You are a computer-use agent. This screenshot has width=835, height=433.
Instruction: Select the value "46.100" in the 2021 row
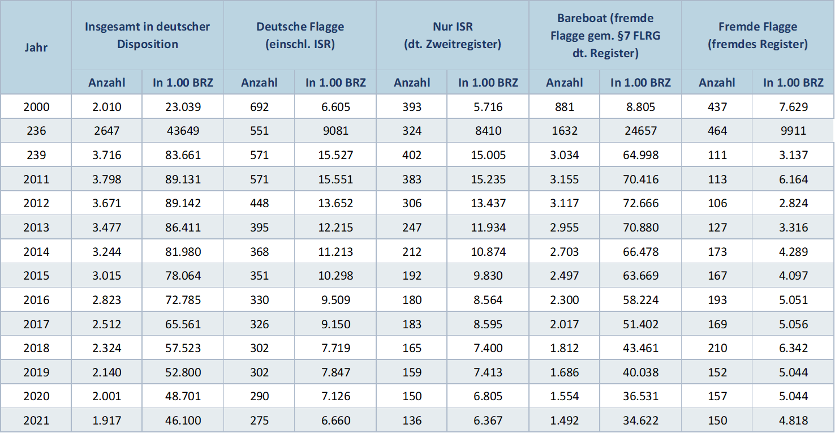[x=183, y=421]
